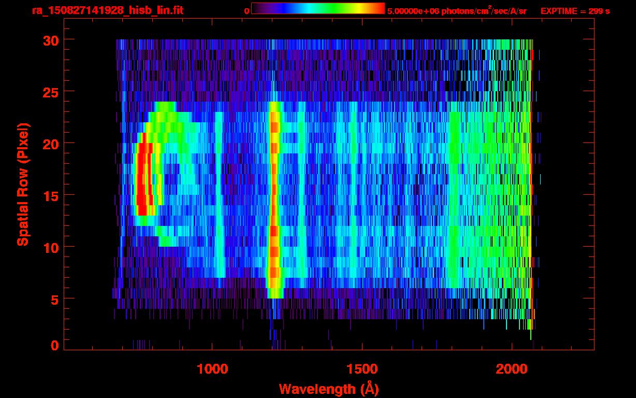The width and height of the screenshot is (636, 398).
Task: Click the 5.00000e+06 photons/cm²/sec/A/sr label
Action: [x=457, y=10]
